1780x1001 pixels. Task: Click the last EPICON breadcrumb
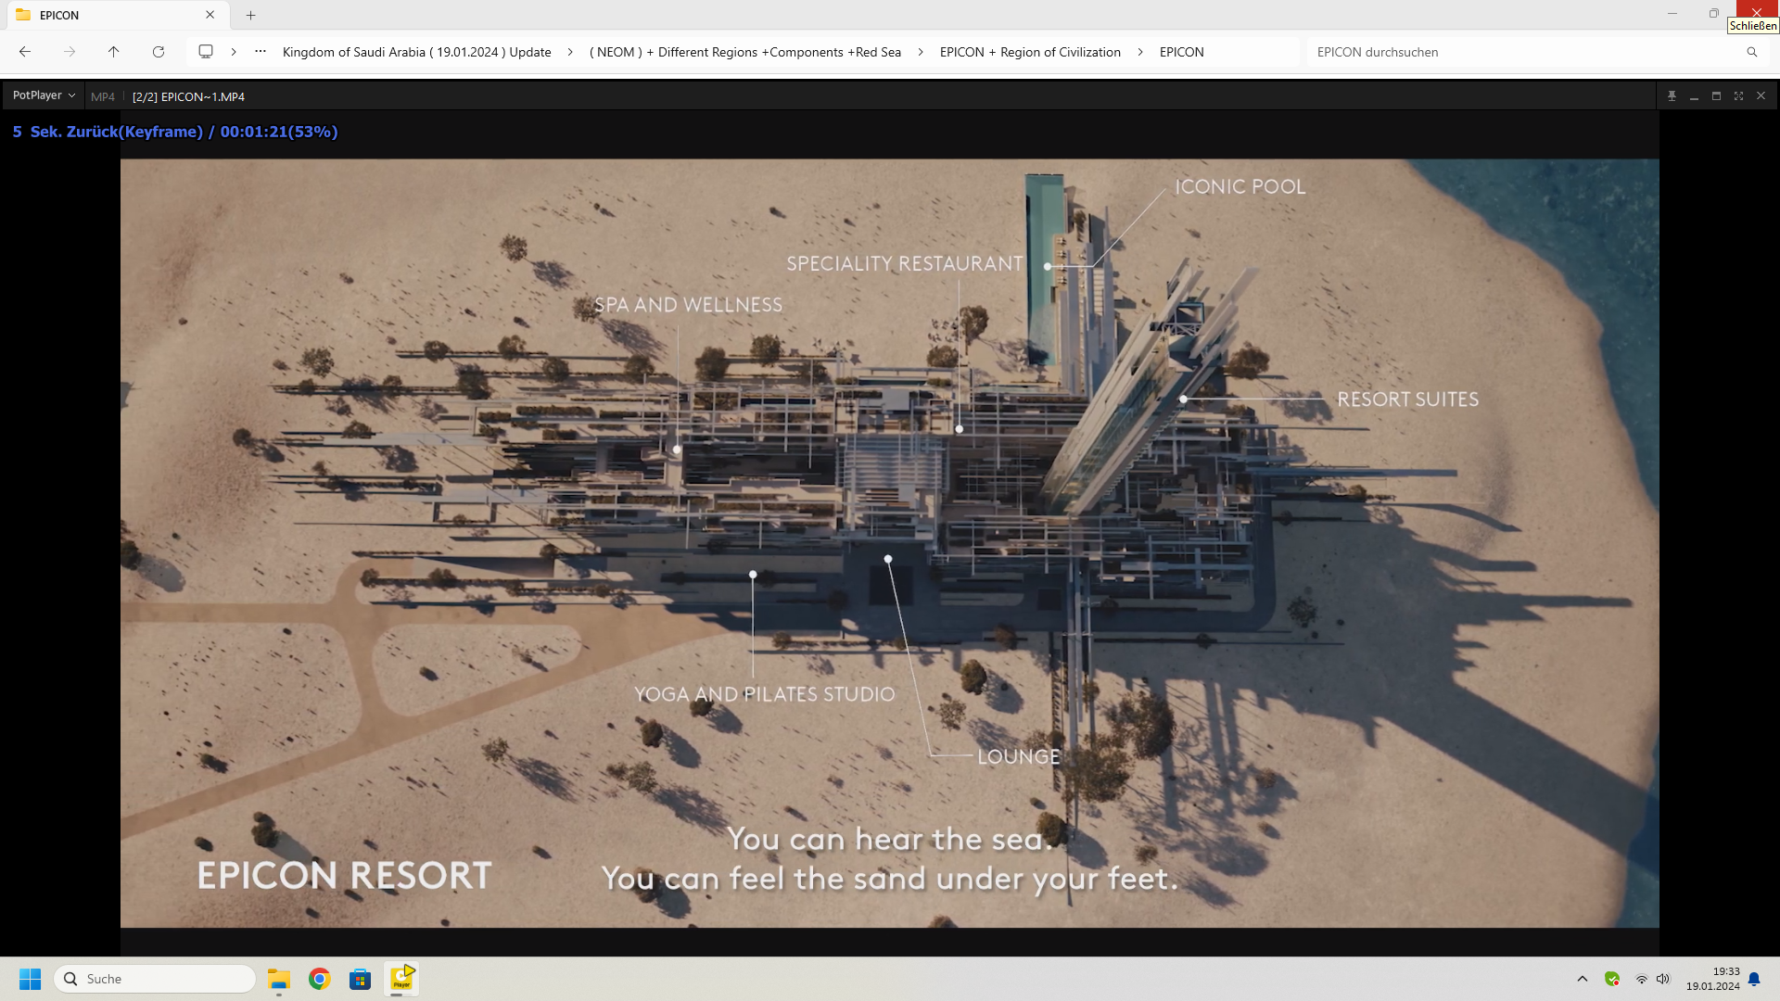(1182, 52)
